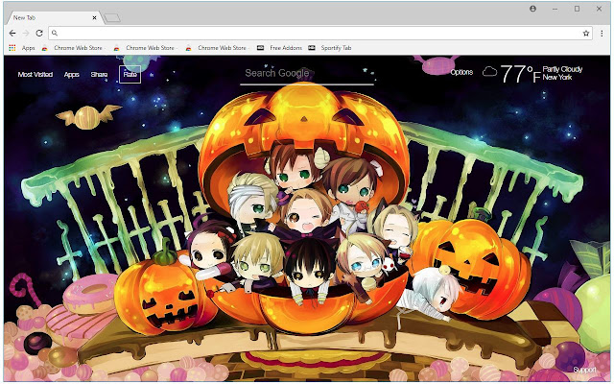The image size is (614, 384).
Task: Open the Support link
Action: click(584, 370)
